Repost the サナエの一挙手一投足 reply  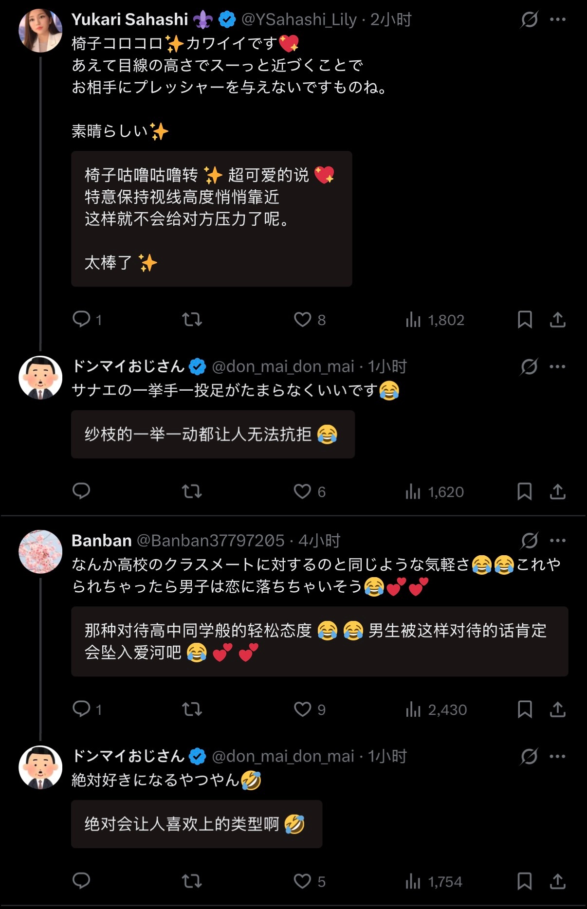(192, 491)
